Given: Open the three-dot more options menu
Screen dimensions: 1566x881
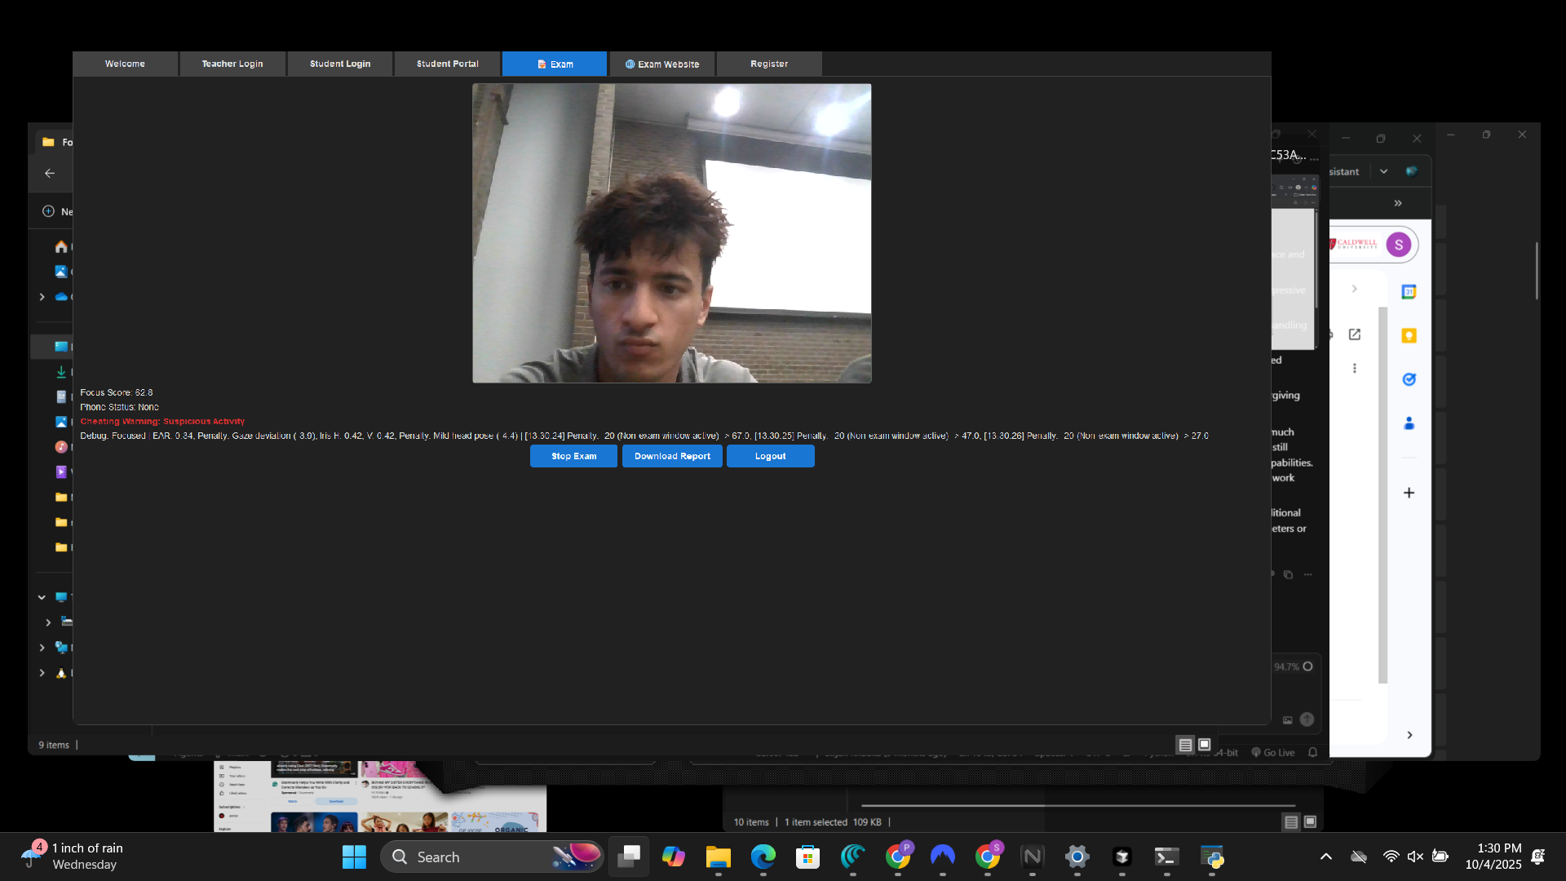Looking at the screenshot, I should (1355, 369).
